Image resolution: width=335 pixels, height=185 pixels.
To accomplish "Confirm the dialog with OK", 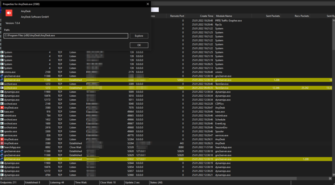I will 139,45.
